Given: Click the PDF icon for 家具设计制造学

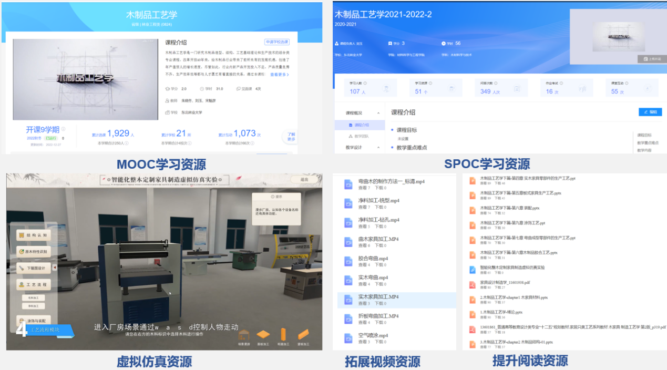Looking at the screenshot, I should [x=473, y=285].
